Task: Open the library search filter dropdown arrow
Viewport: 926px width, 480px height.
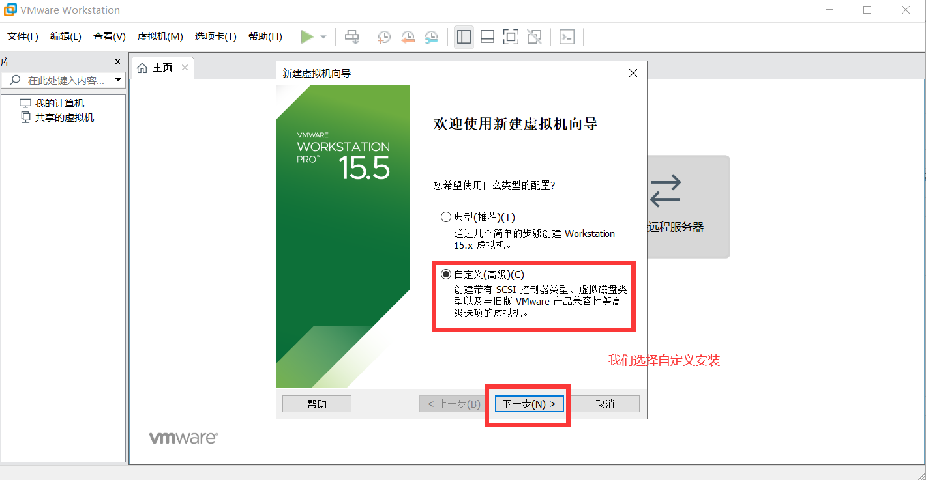Action: pos(118,80)
